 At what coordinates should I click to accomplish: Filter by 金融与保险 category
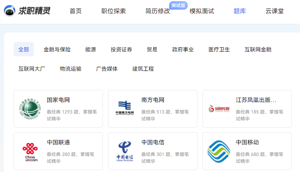(x=57, y=49)
